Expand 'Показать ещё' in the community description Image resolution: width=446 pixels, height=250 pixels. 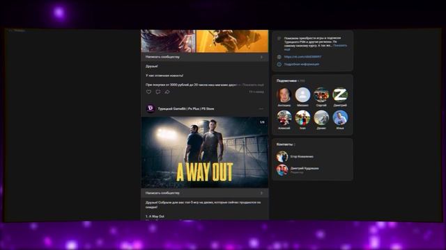pyautogui.click(x=340, y=45)
